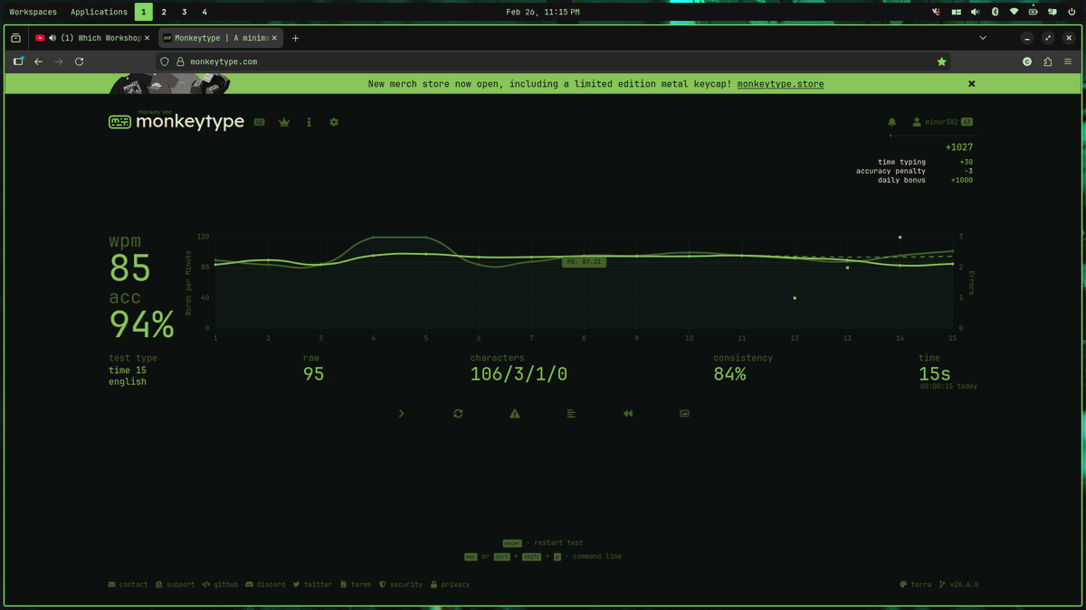Open practice missed words warning icon
Image resolution: width=1086 pixels, height=610 pixels.
click(x=515, y=413)
